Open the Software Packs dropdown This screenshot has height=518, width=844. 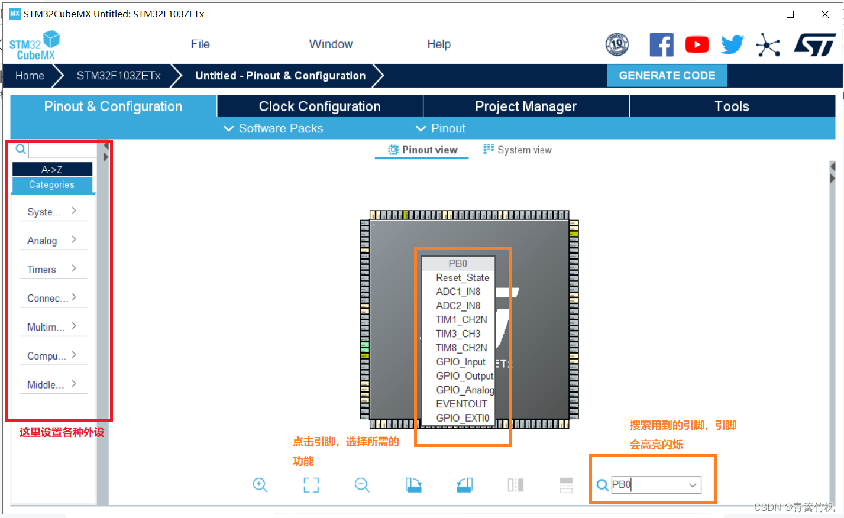tap(273, 128)
